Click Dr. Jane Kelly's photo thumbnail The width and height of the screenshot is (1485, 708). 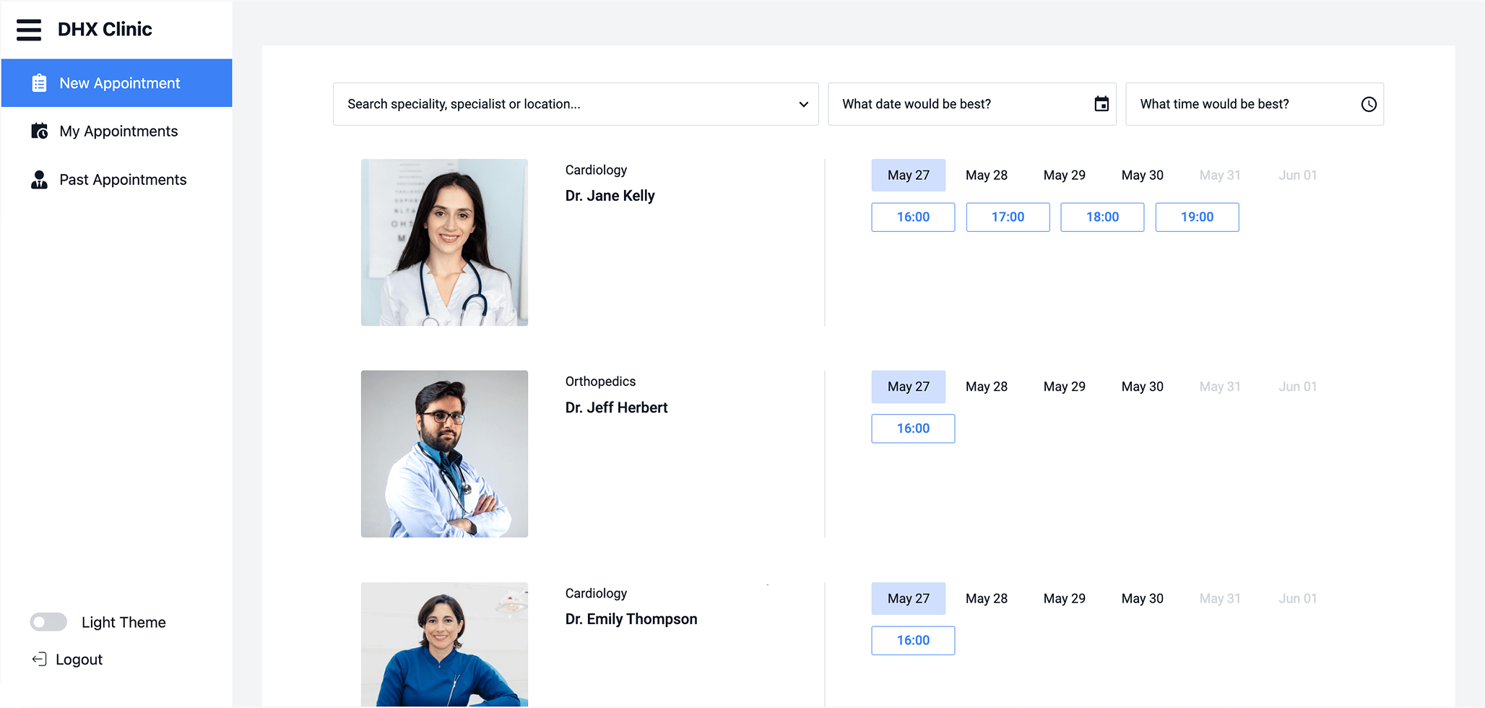tap(444, 242)
